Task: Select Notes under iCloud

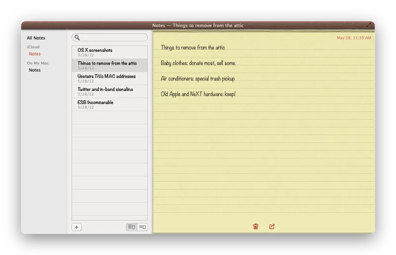Action: 35,54
